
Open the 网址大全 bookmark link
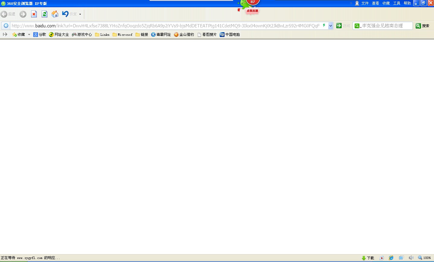point(59,35)
